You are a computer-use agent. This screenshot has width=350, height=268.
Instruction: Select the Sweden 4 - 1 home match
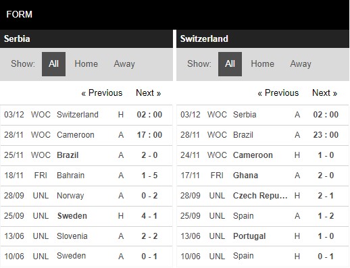click(86, 216)
